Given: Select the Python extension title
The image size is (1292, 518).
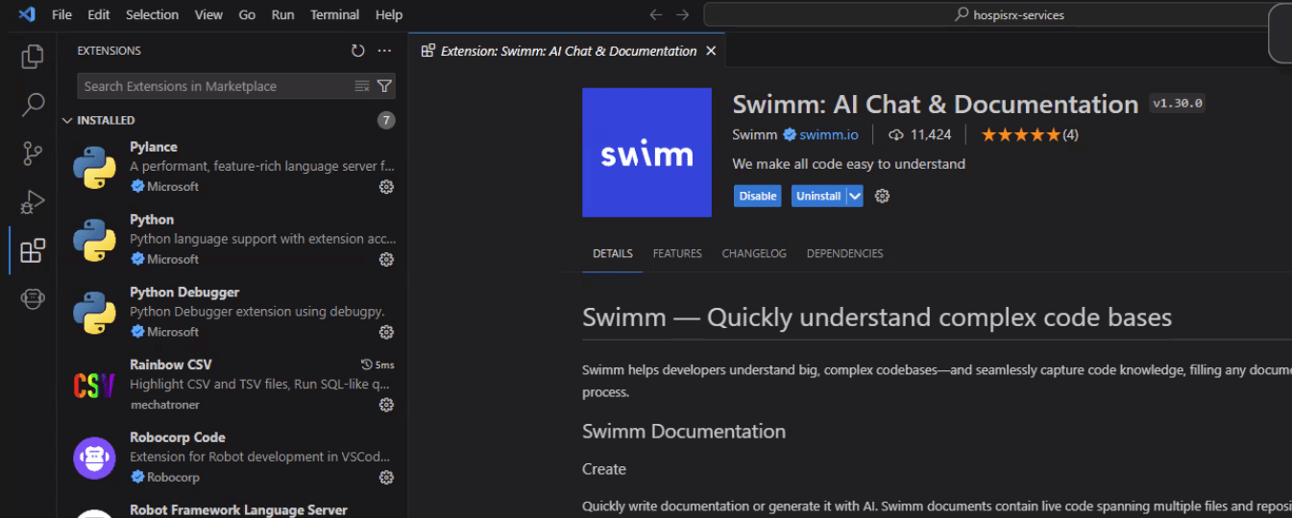Looking at the screenshot, I should point(152,220).
